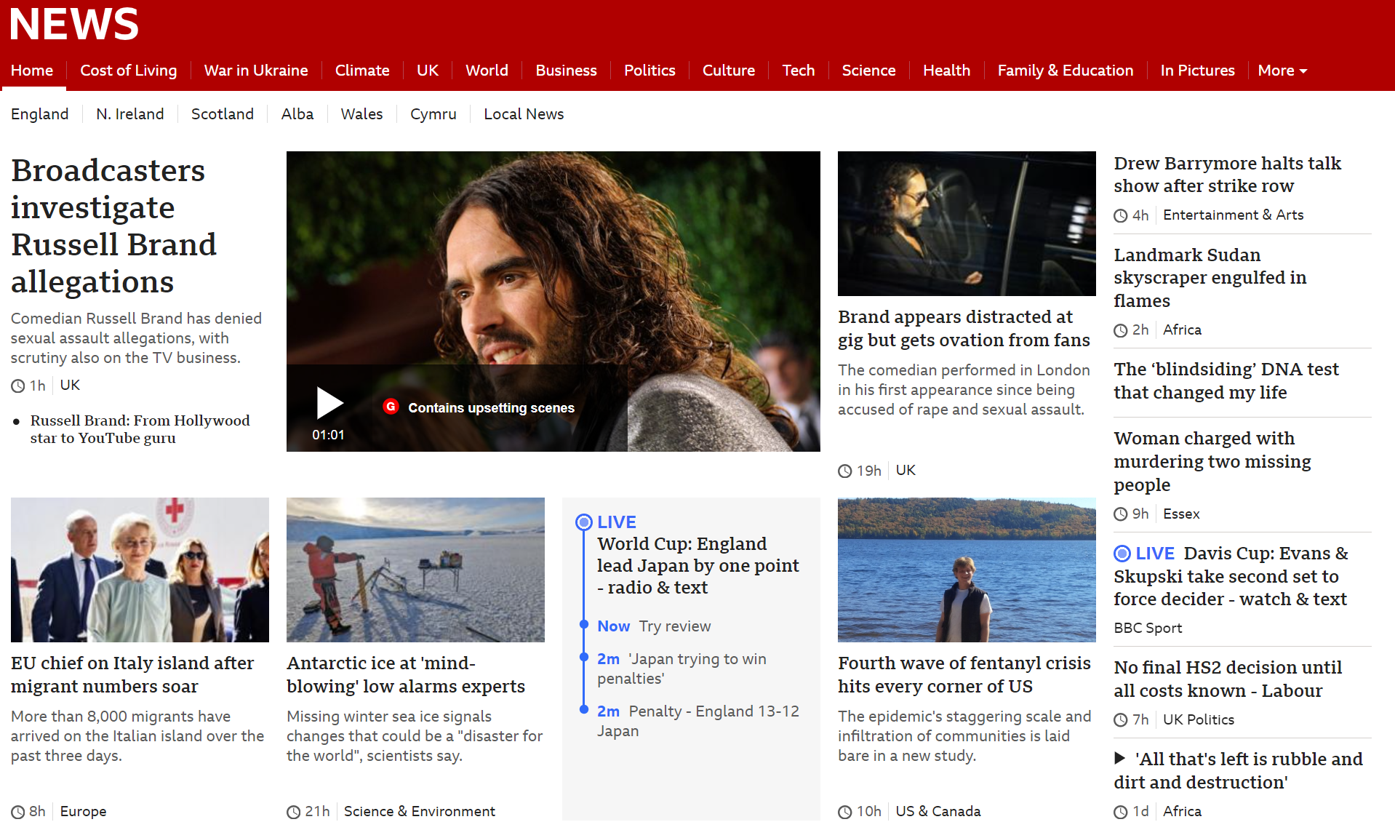Open 'Broadcasters investigate Russell Brand allegations' headline

(114, 226)
